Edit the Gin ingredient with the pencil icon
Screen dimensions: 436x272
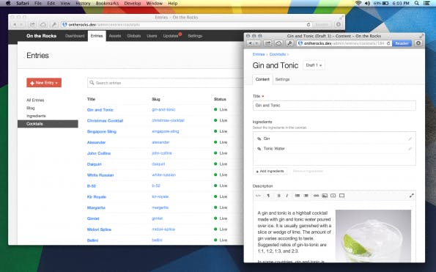pos(410,139)
